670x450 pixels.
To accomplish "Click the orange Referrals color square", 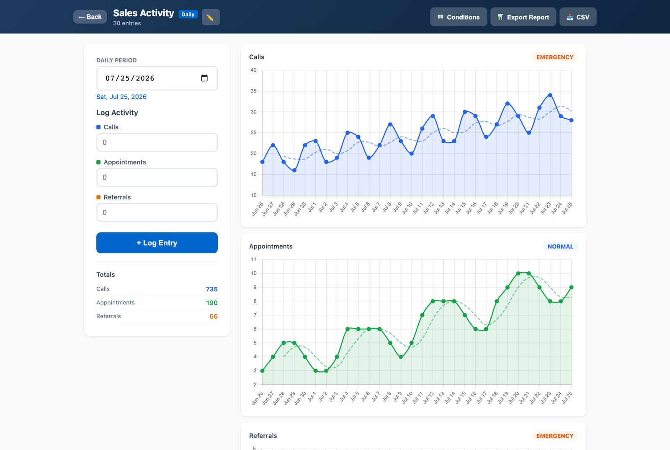I will [x=98, y=197].
